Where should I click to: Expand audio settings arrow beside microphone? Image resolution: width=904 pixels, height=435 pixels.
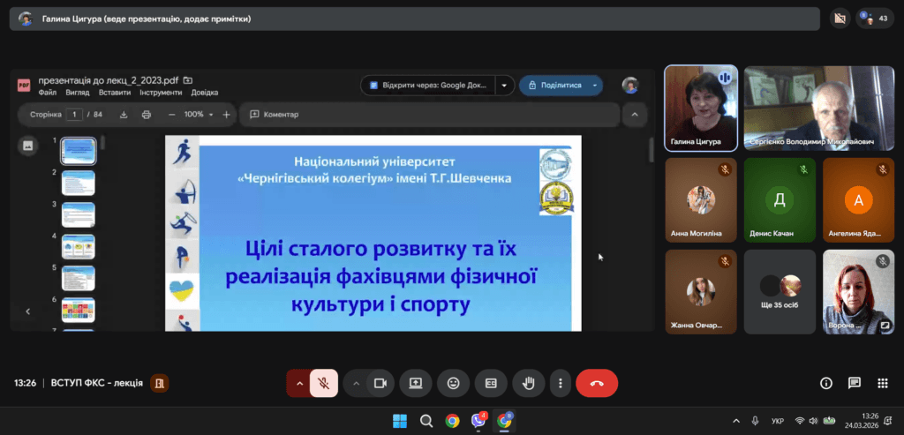tap(299, 383)
